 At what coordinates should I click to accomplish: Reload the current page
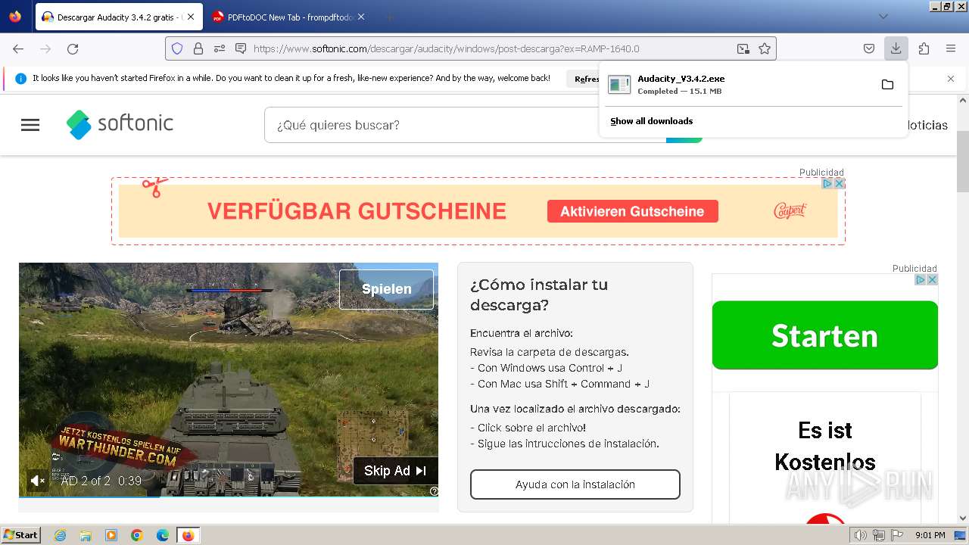point(73,48)
